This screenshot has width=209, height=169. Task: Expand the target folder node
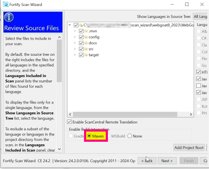point(75,55)
